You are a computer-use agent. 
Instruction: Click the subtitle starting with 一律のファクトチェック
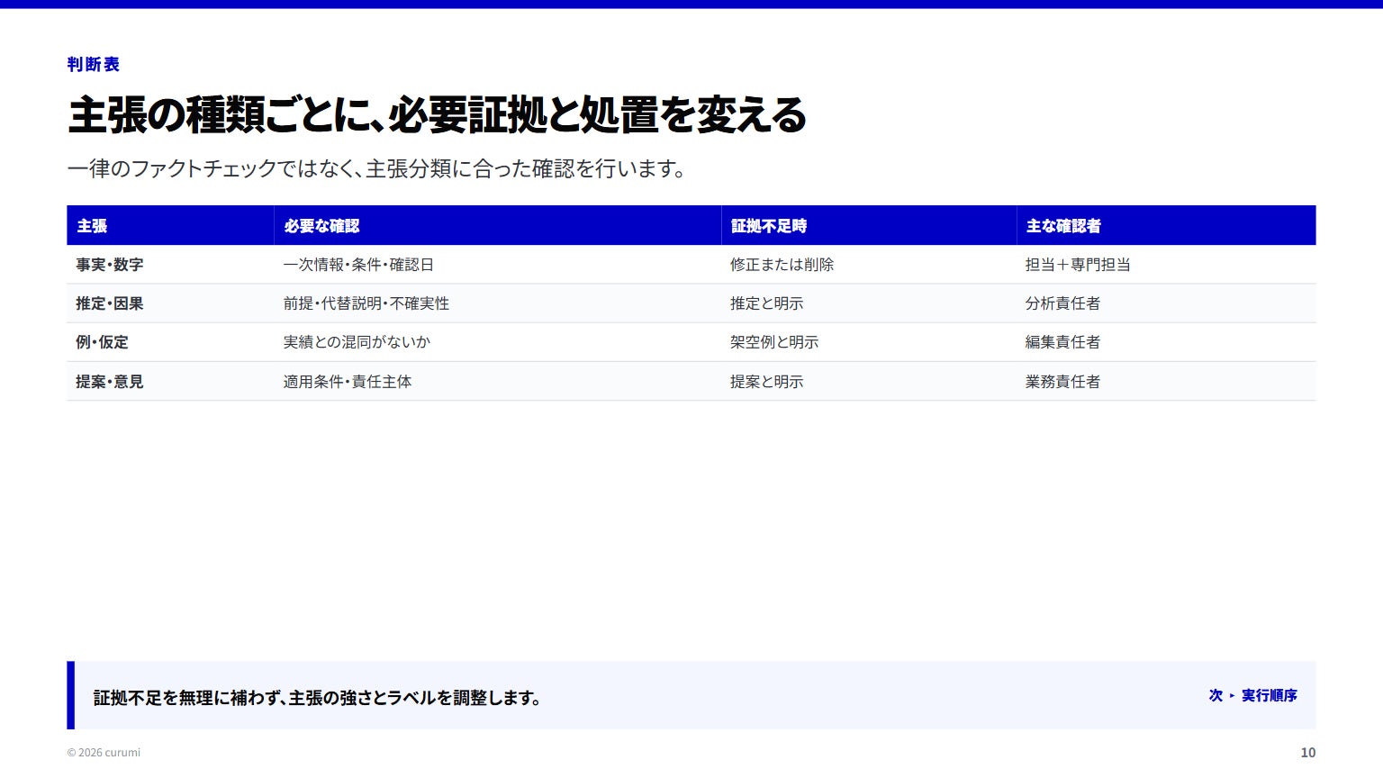[376, 168]
